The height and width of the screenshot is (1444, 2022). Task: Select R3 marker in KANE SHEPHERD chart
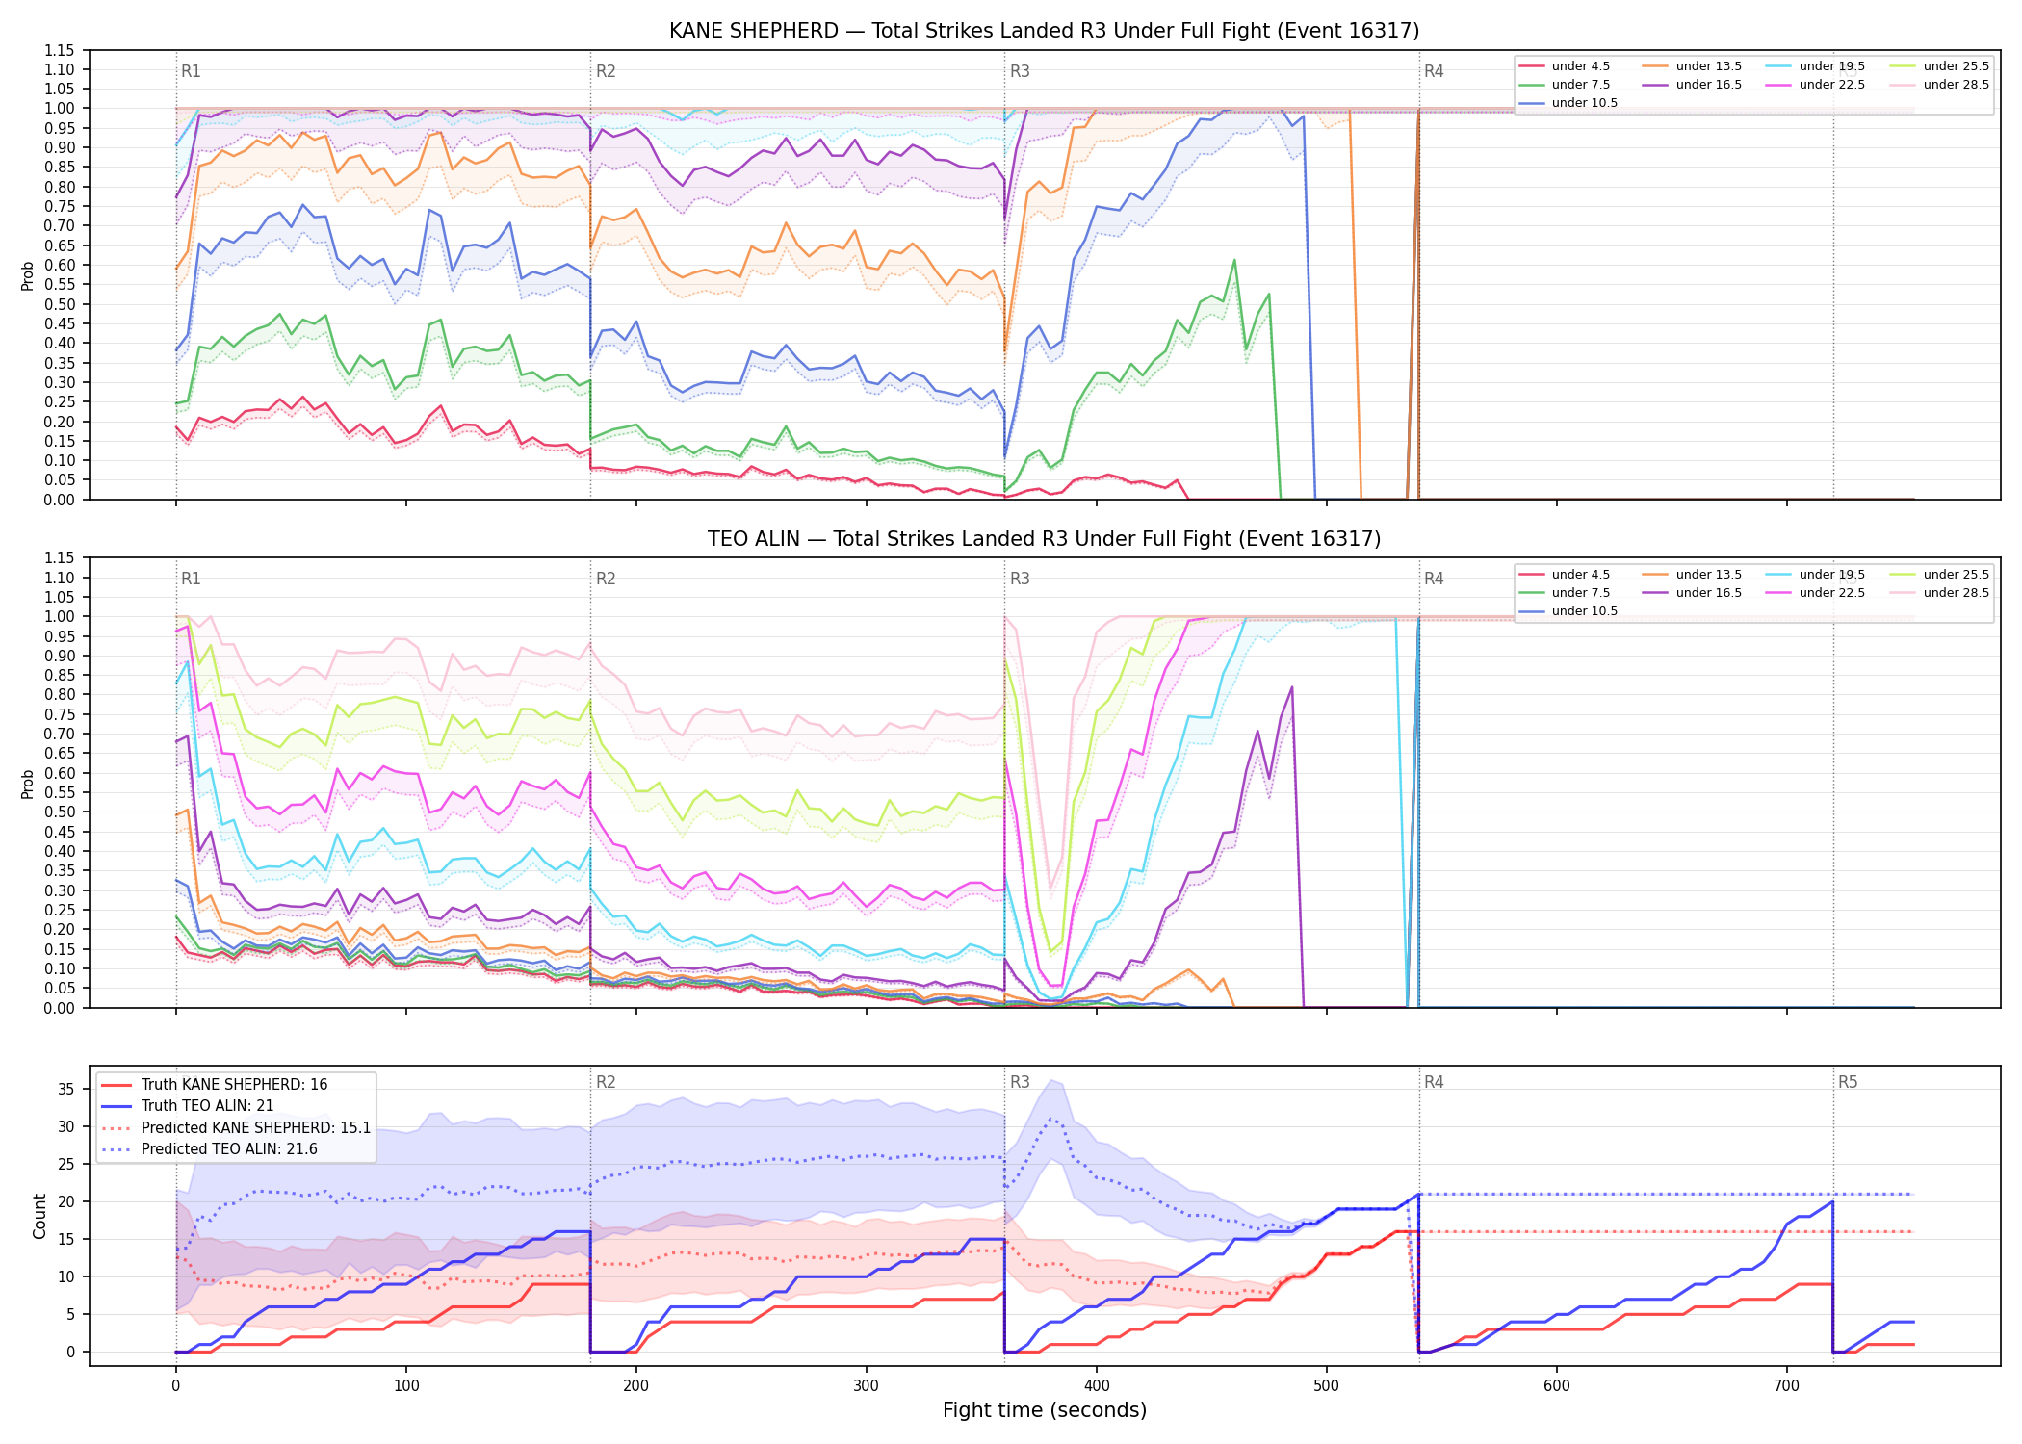pos(1020,71)
